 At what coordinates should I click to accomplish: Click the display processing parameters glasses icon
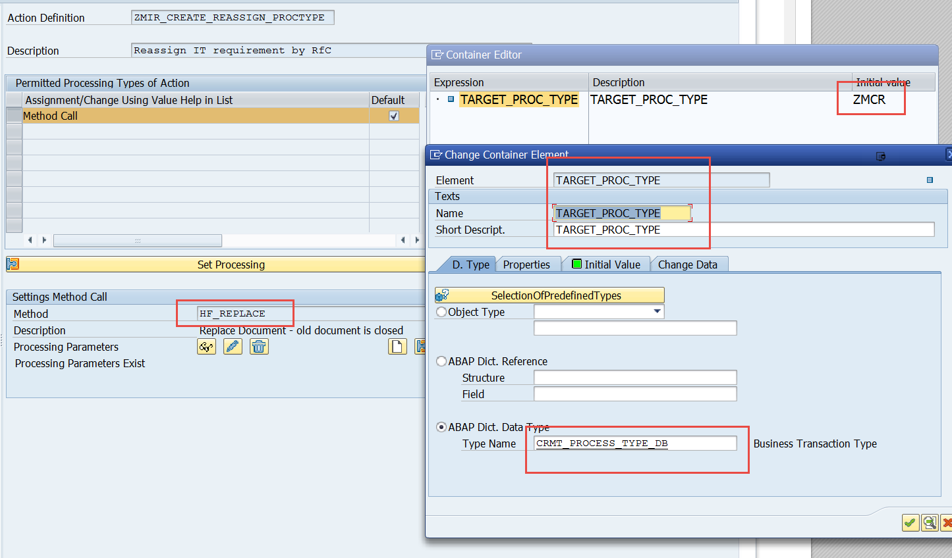[x=206, y=347]
